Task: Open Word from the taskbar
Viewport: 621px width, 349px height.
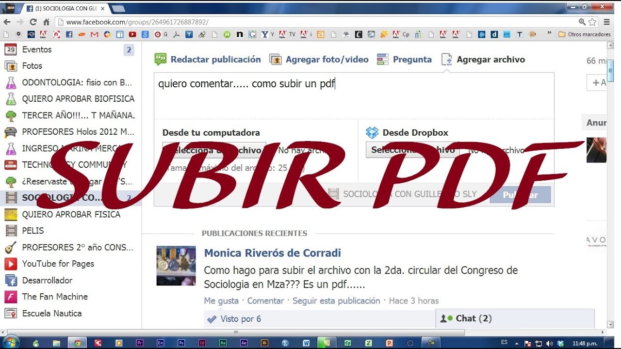Action: (306, 343)
